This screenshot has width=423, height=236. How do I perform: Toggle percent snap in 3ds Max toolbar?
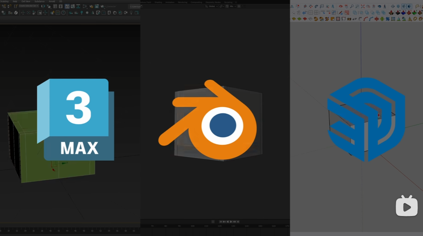[x=4, y=6]
